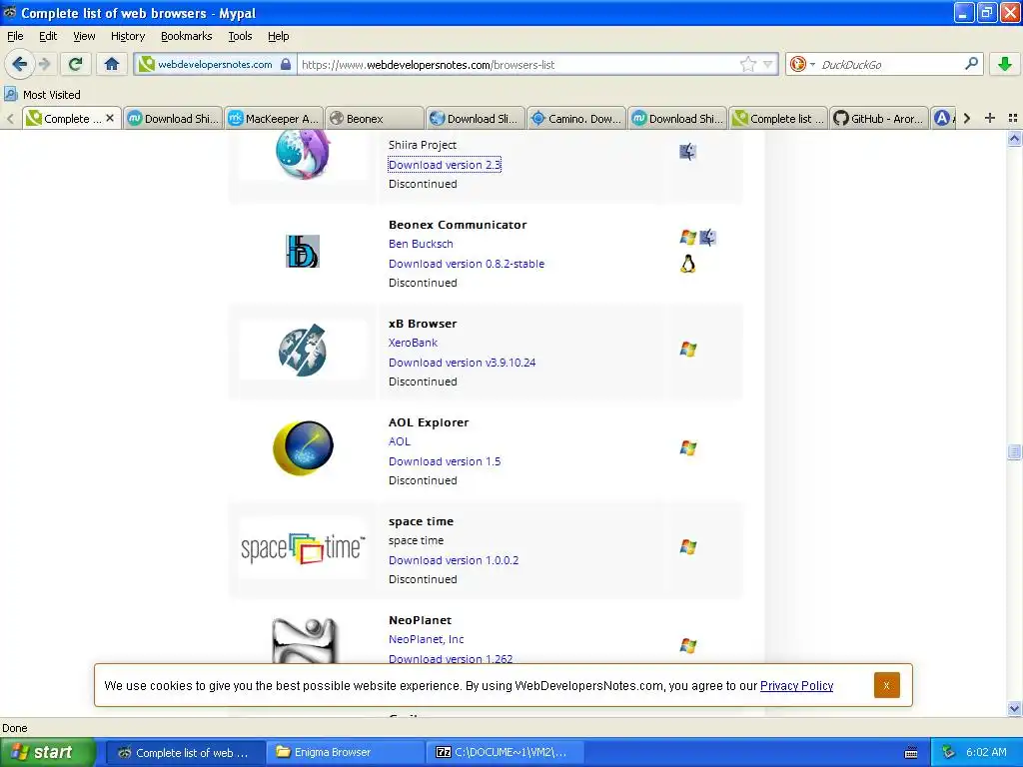
Task: Switch to the MacKeeper tab
Action: [274, 118]
